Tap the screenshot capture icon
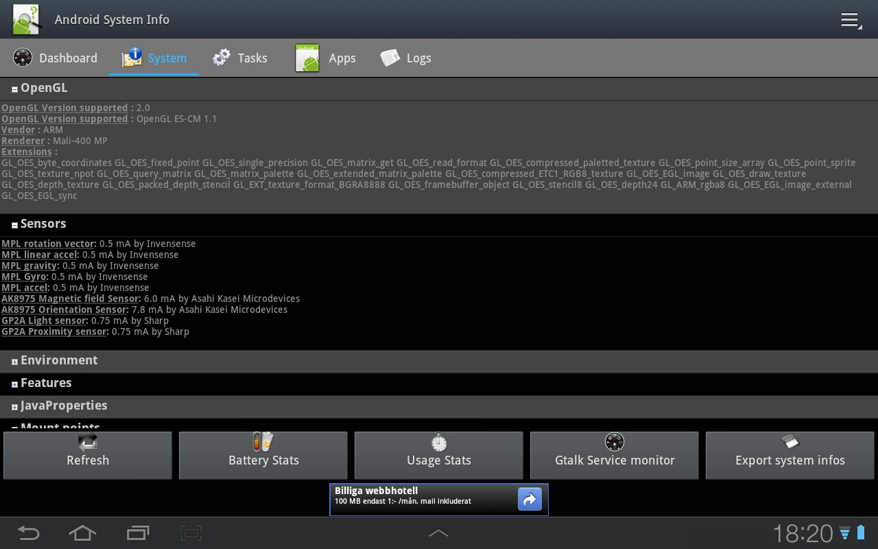The image size is (878, 549). [x=191, y=533]
